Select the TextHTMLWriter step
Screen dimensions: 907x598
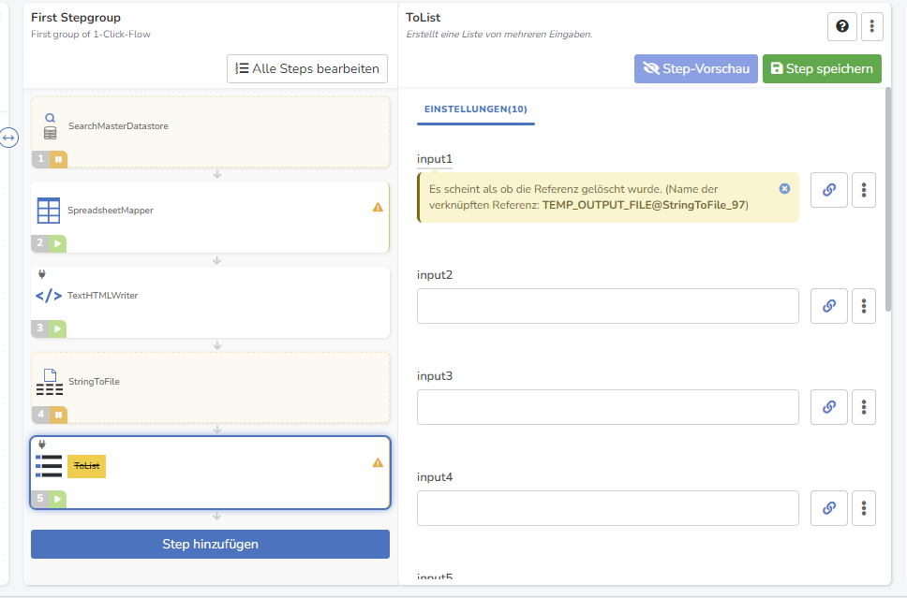pos(210,302)
